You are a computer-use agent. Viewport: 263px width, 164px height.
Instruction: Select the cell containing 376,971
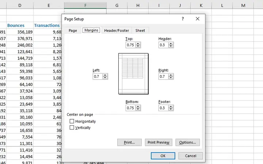click(20, 39)
